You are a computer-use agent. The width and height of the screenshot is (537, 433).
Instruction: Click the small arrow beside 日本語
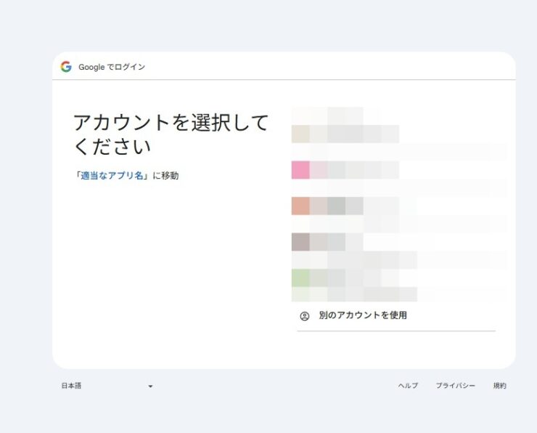pos(150,387)
